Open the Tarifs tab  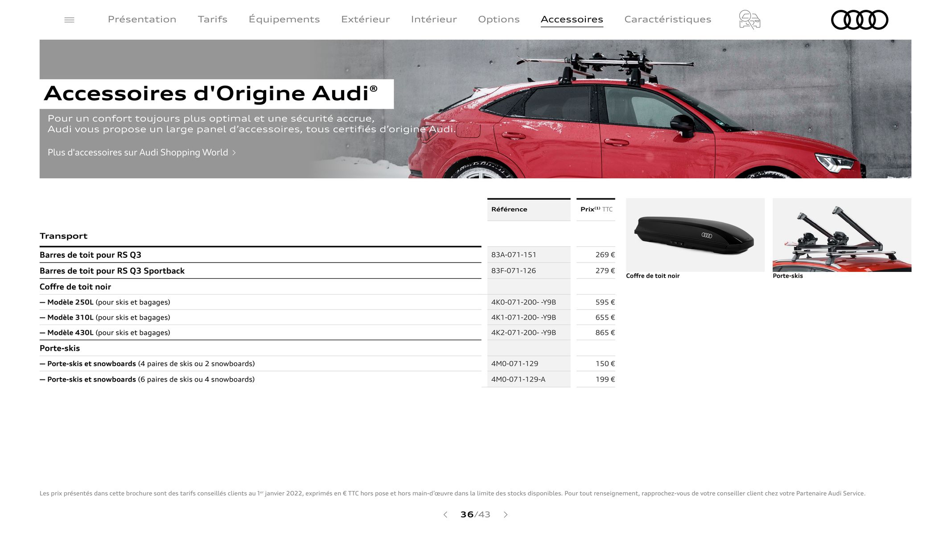tap(212, 19)
